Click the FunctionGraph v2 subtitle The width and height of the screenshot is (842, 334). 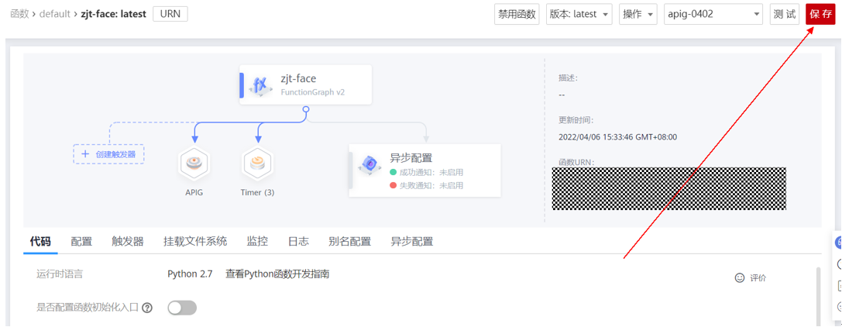(x=312, y=92)
